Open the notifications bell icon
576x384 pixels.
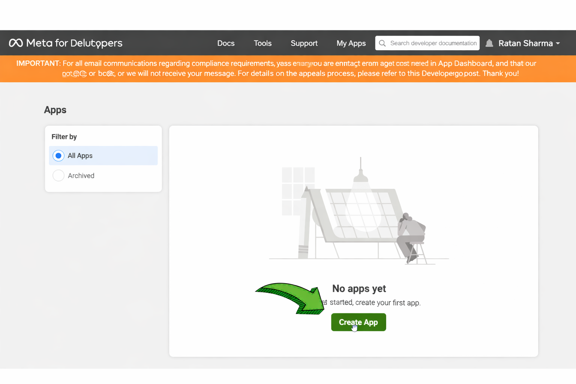pos(489,43)
